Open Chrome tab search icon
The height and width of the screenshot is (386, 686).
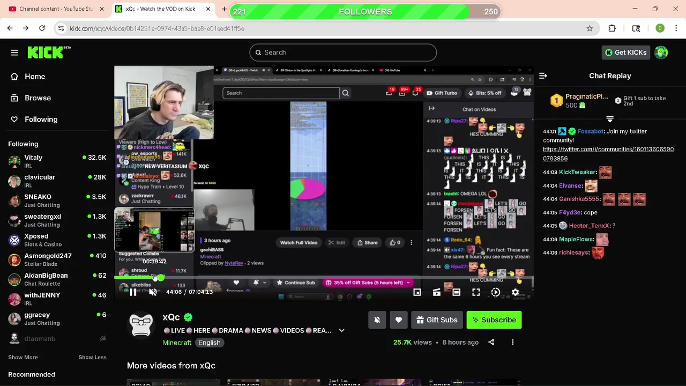click(636, 28)
